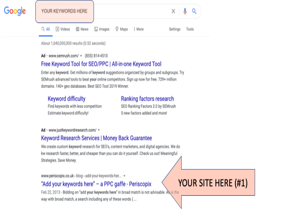Clear the search box with X icon
283x212 pixels.
pos(173,11)
